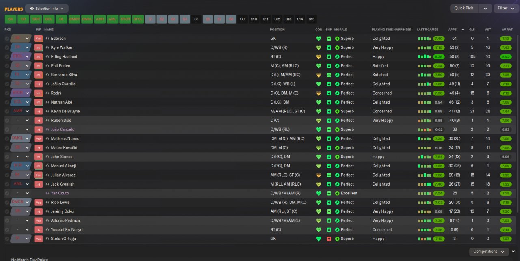
Task: Click Stefan Ortega's red sharpness icon
Action: pyautogui.click(x=329, y=239)
